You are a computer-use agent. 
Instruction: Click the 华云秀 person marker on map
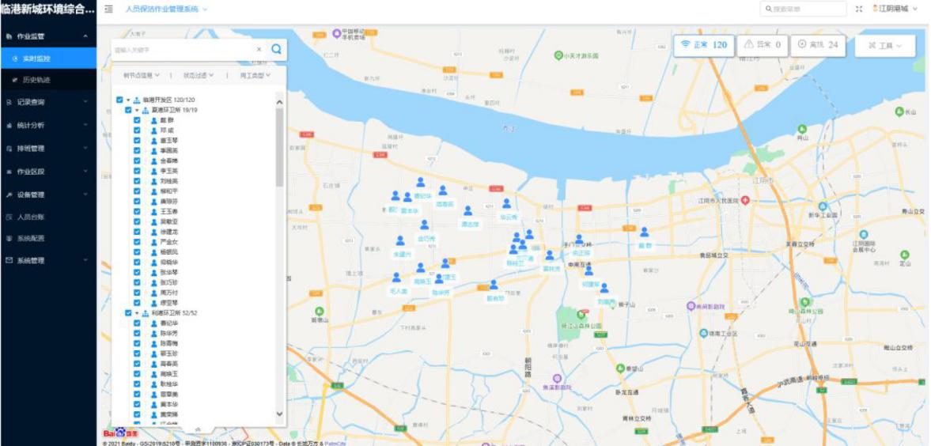point(506,204)
